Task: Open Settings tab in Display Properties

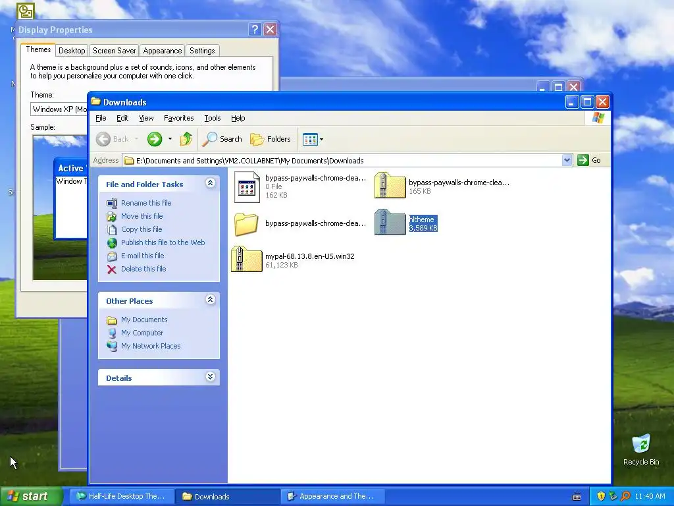Action: coord(202,51)
